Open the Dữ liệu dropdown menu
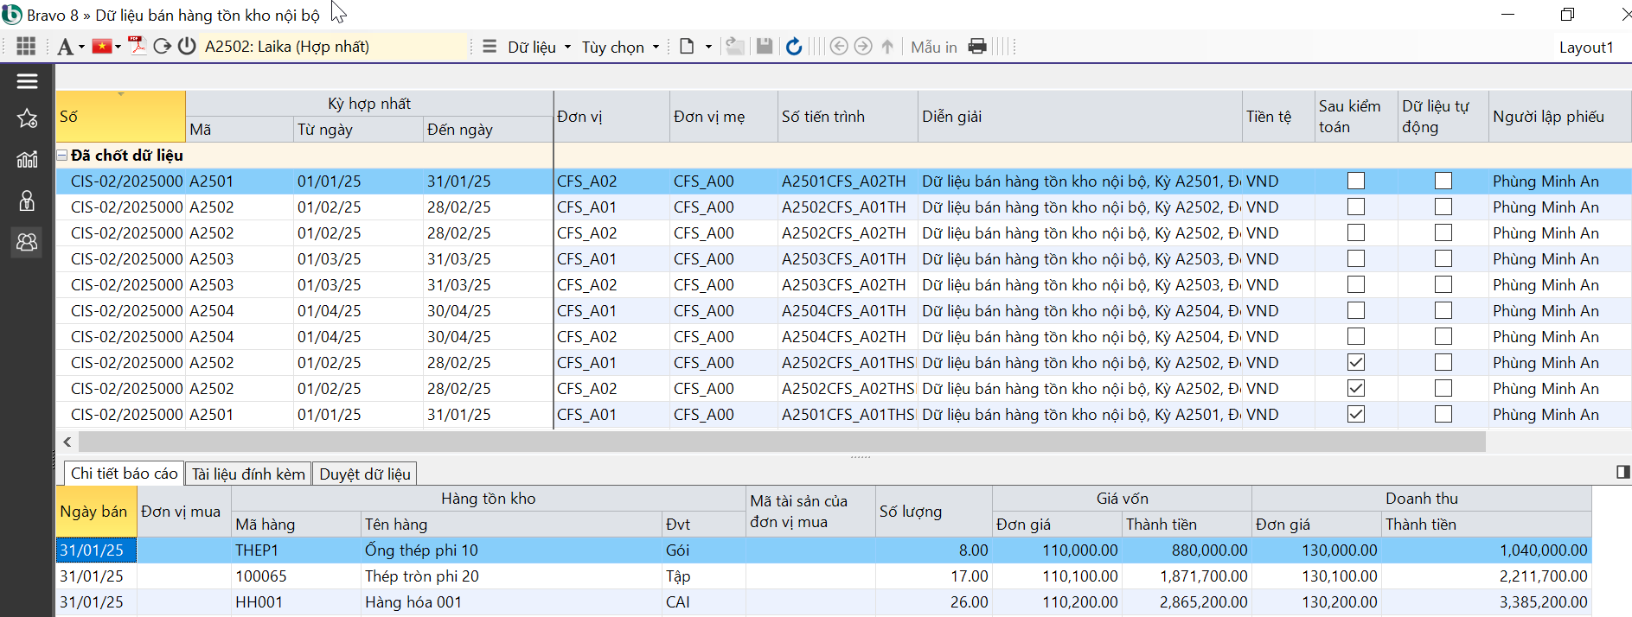The height and width of the screenshot is (617, 1632). [x=538, y=48]
